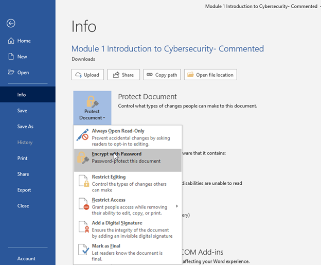Click the Restrict Access page-stop icon
321x265 pixels.
[x=84, y=204]
